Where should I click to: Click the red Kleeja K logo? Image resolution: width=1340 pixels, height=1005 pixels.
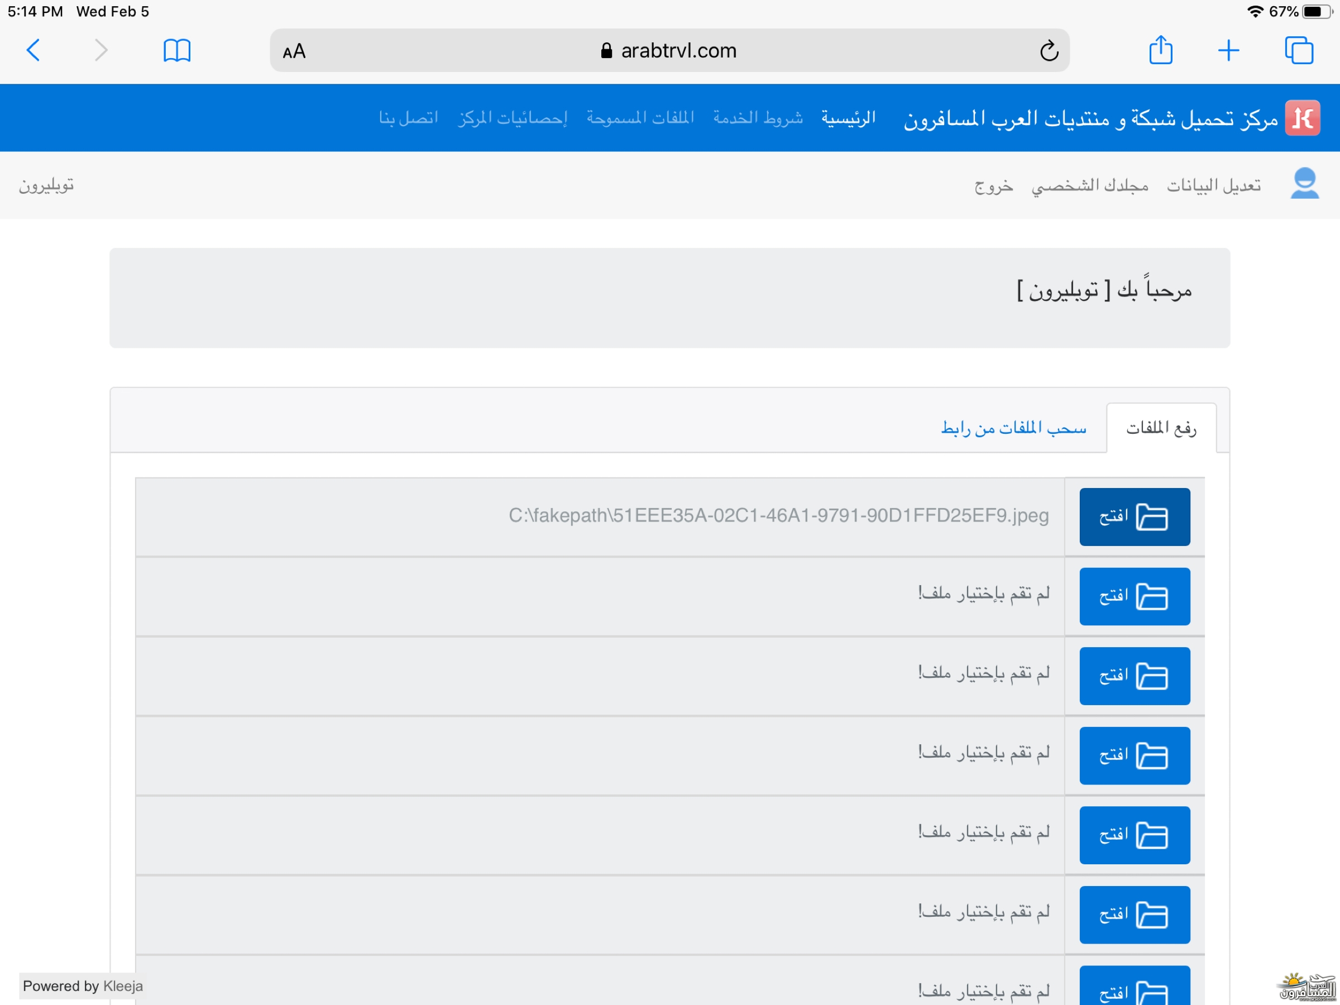(x=1303, y=117)
